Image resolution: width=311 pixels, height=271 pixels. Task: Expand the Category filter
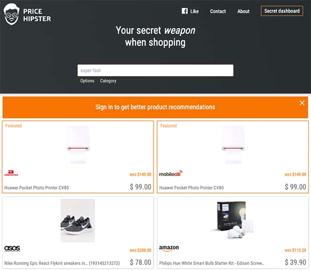click(x=108, y=81)
